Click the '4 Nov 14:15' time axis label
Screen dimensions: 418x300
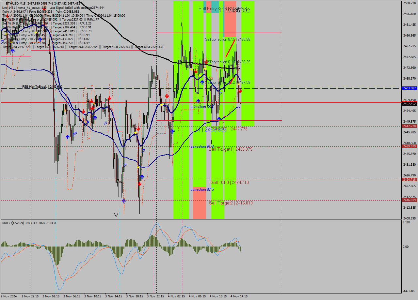tap(239, 296)
